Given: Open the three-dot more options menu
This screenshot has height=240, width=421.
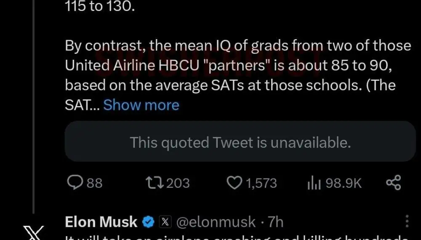Looking at the screenshot, I should [x=407, y=221].
